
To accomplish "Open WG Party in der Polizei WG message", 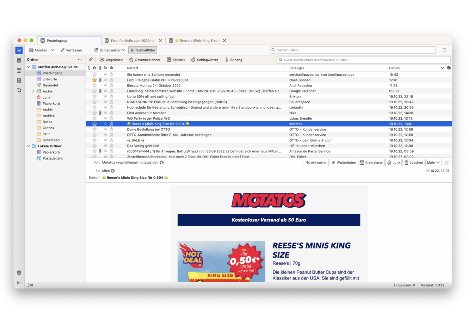I will (269, 118).
